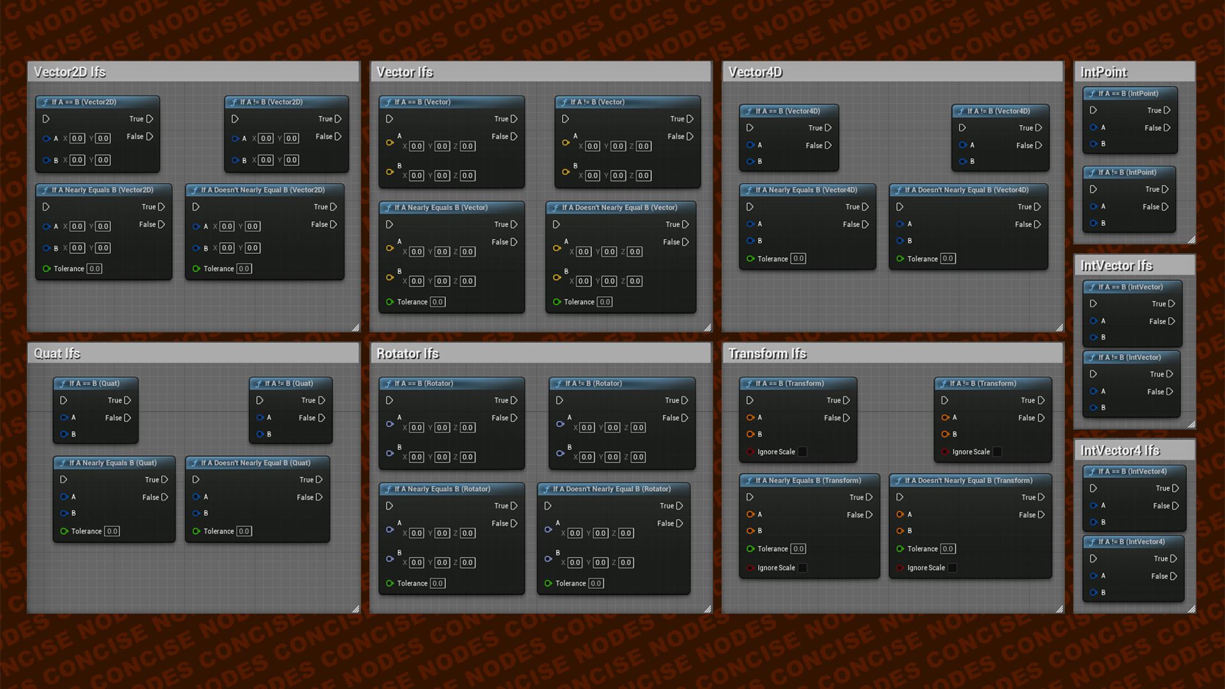Click A's X value field on If A == B (Rotator)
The height and width of the screenshot is (689, 1225).
point(417,428)
